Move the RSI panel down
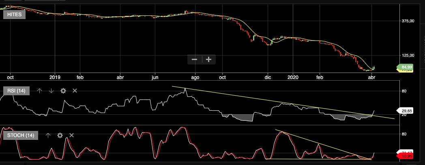 (51, 91)
